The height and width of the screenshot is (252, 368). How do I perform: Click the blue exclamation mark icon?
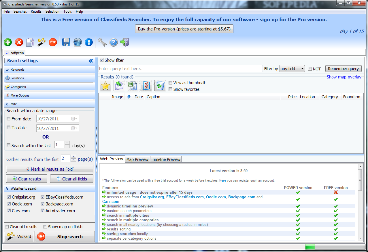coord(89,42)
